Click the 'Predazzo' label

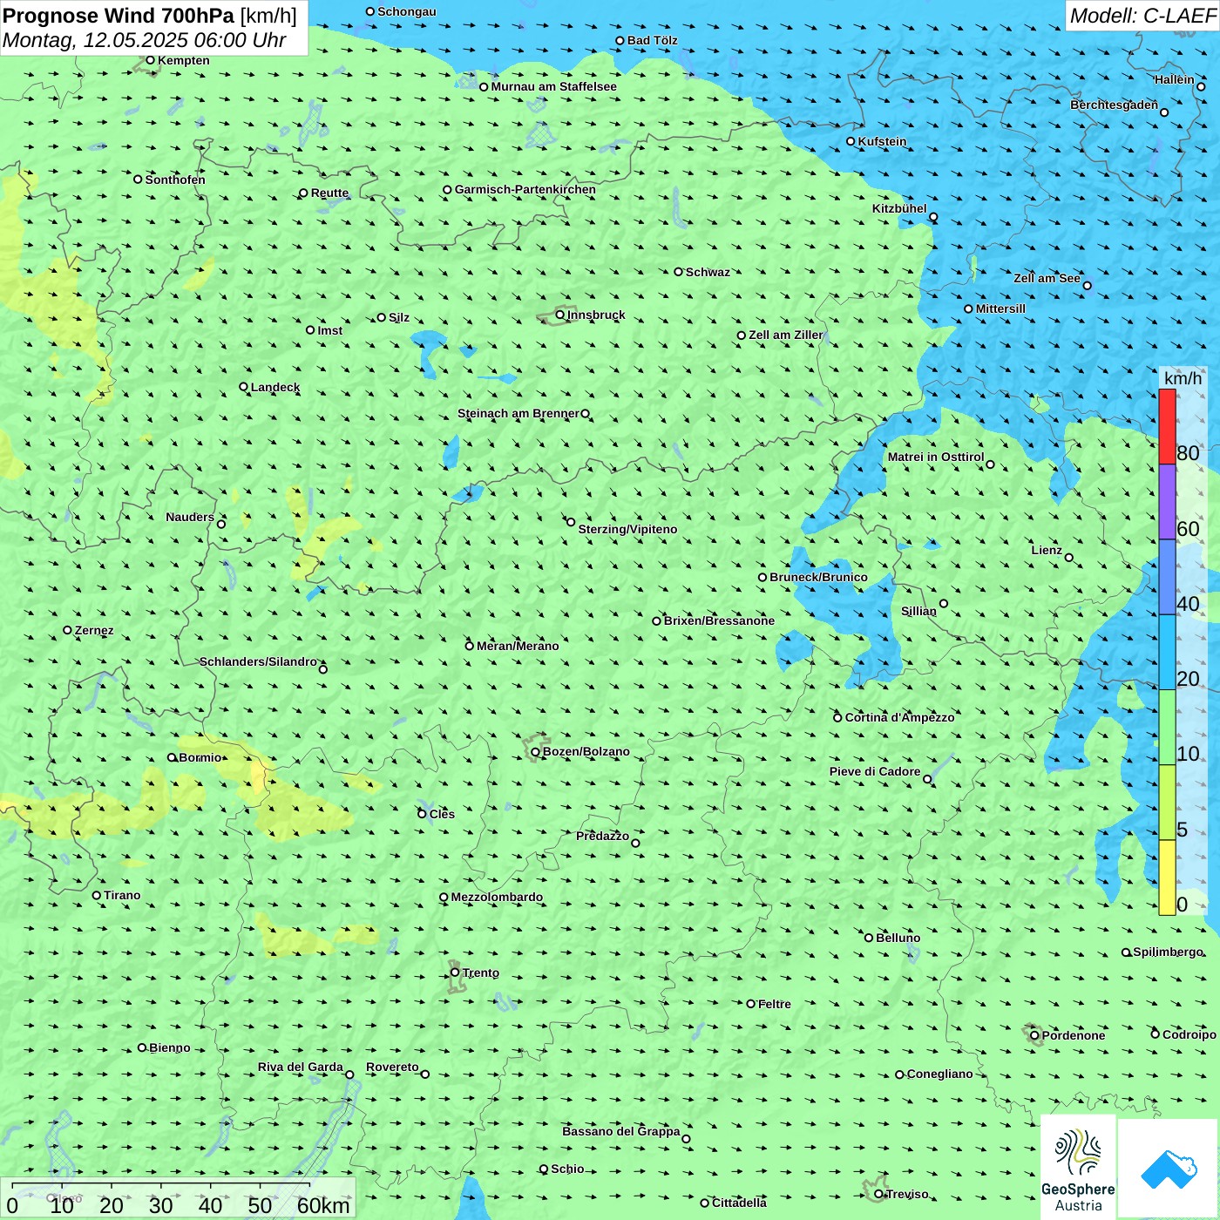tap(602, 836)
